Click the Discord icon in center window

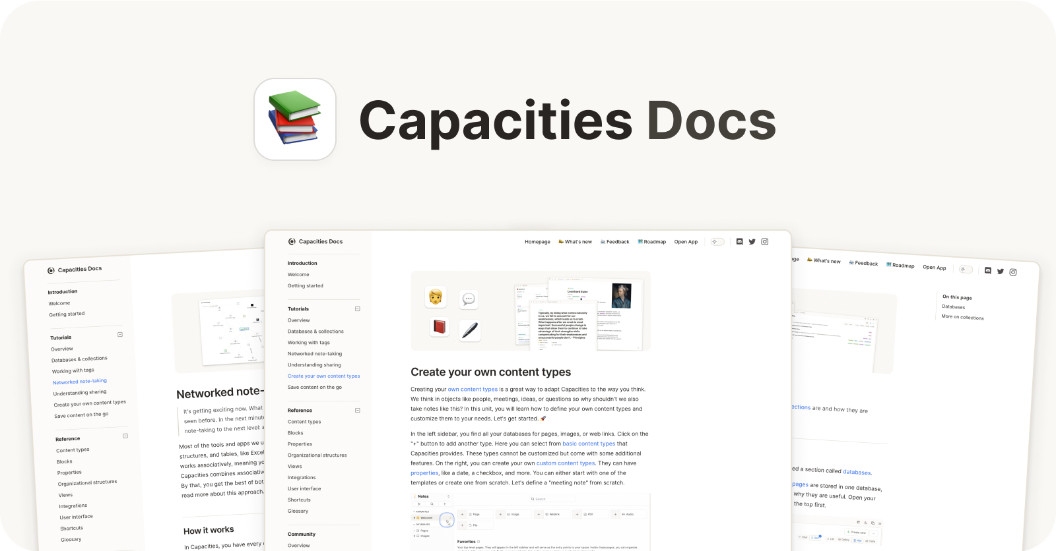click(739, 242)
